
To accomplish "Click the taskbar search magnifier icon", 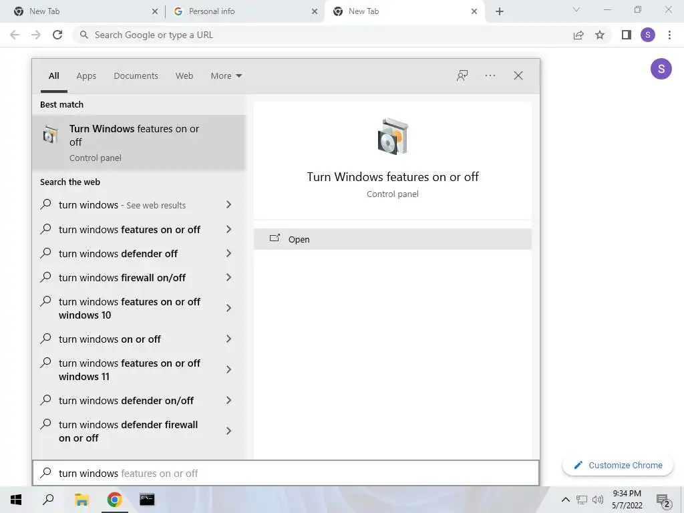I will point(48,500).
